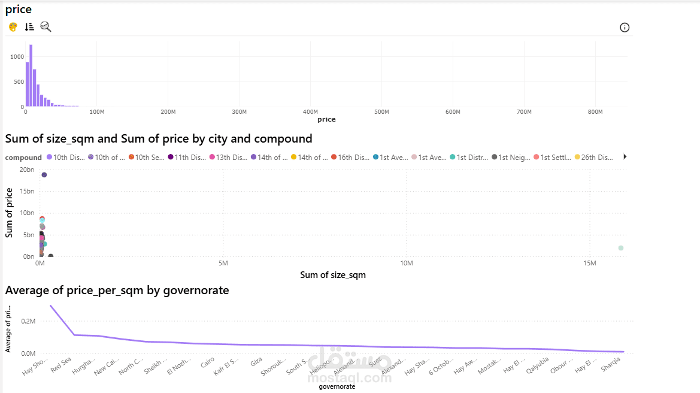700x393 pixels.
Task: Select the 1st Settl... legend entry
Action: tap(553, 158)
